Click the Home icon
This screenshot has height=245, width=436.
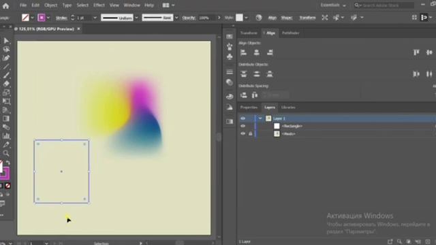tap(5, 6)
